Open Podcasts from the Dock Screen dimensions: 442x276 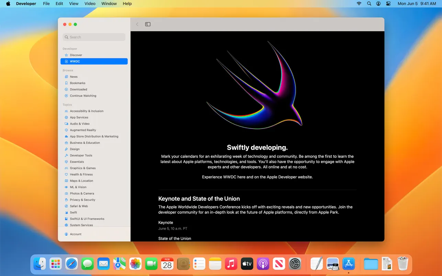tap(263, 264)
